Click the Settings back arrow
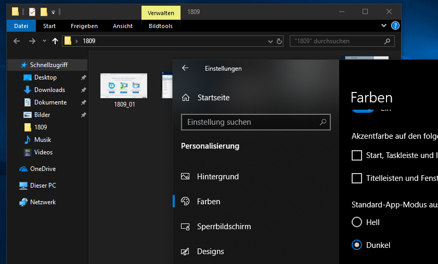Image resolution: width=438 pixels, height=264 pixels. pyautogui.click(x=185, y=68)
